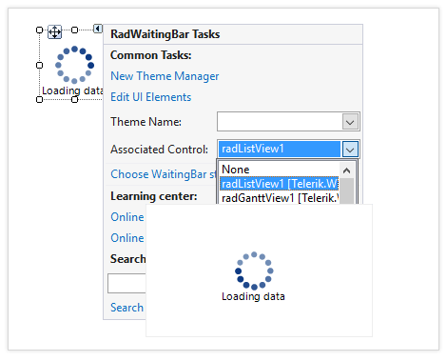Click the top-middle resize handle of control
This screenshot has height=361, width=447.
(74, 30)
